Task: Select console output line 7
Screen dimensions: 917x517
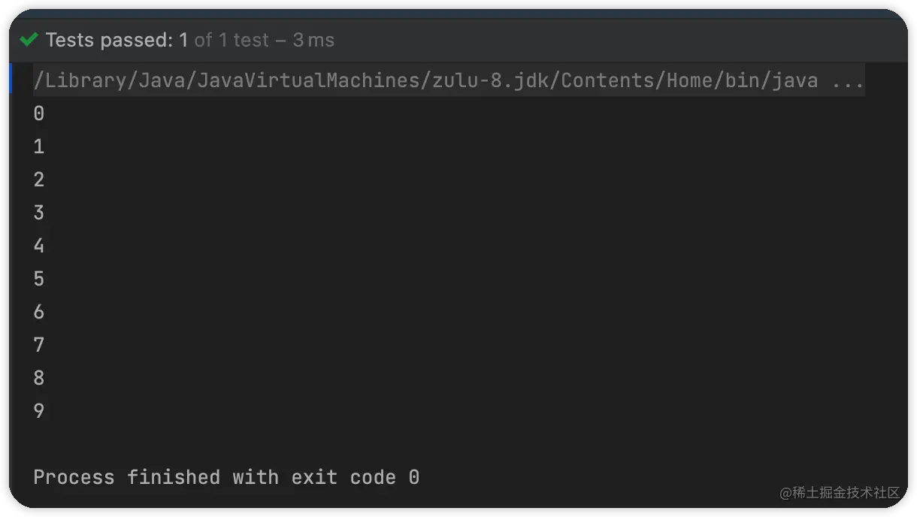Action: tap(38, 344)
